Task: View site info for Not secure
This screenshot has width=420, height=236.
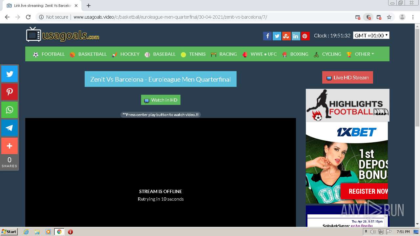Action: click(54, 17)
